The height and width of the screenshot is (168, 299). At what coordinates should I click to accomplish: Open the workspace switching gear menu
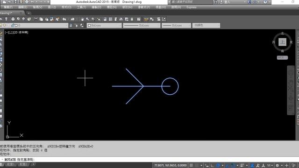click(x=277, y=165)
